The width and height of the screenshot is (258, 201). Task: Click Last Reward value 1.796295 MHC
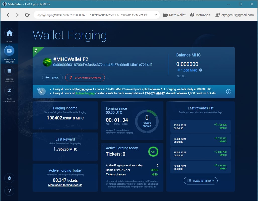click(x=65, y=149)
